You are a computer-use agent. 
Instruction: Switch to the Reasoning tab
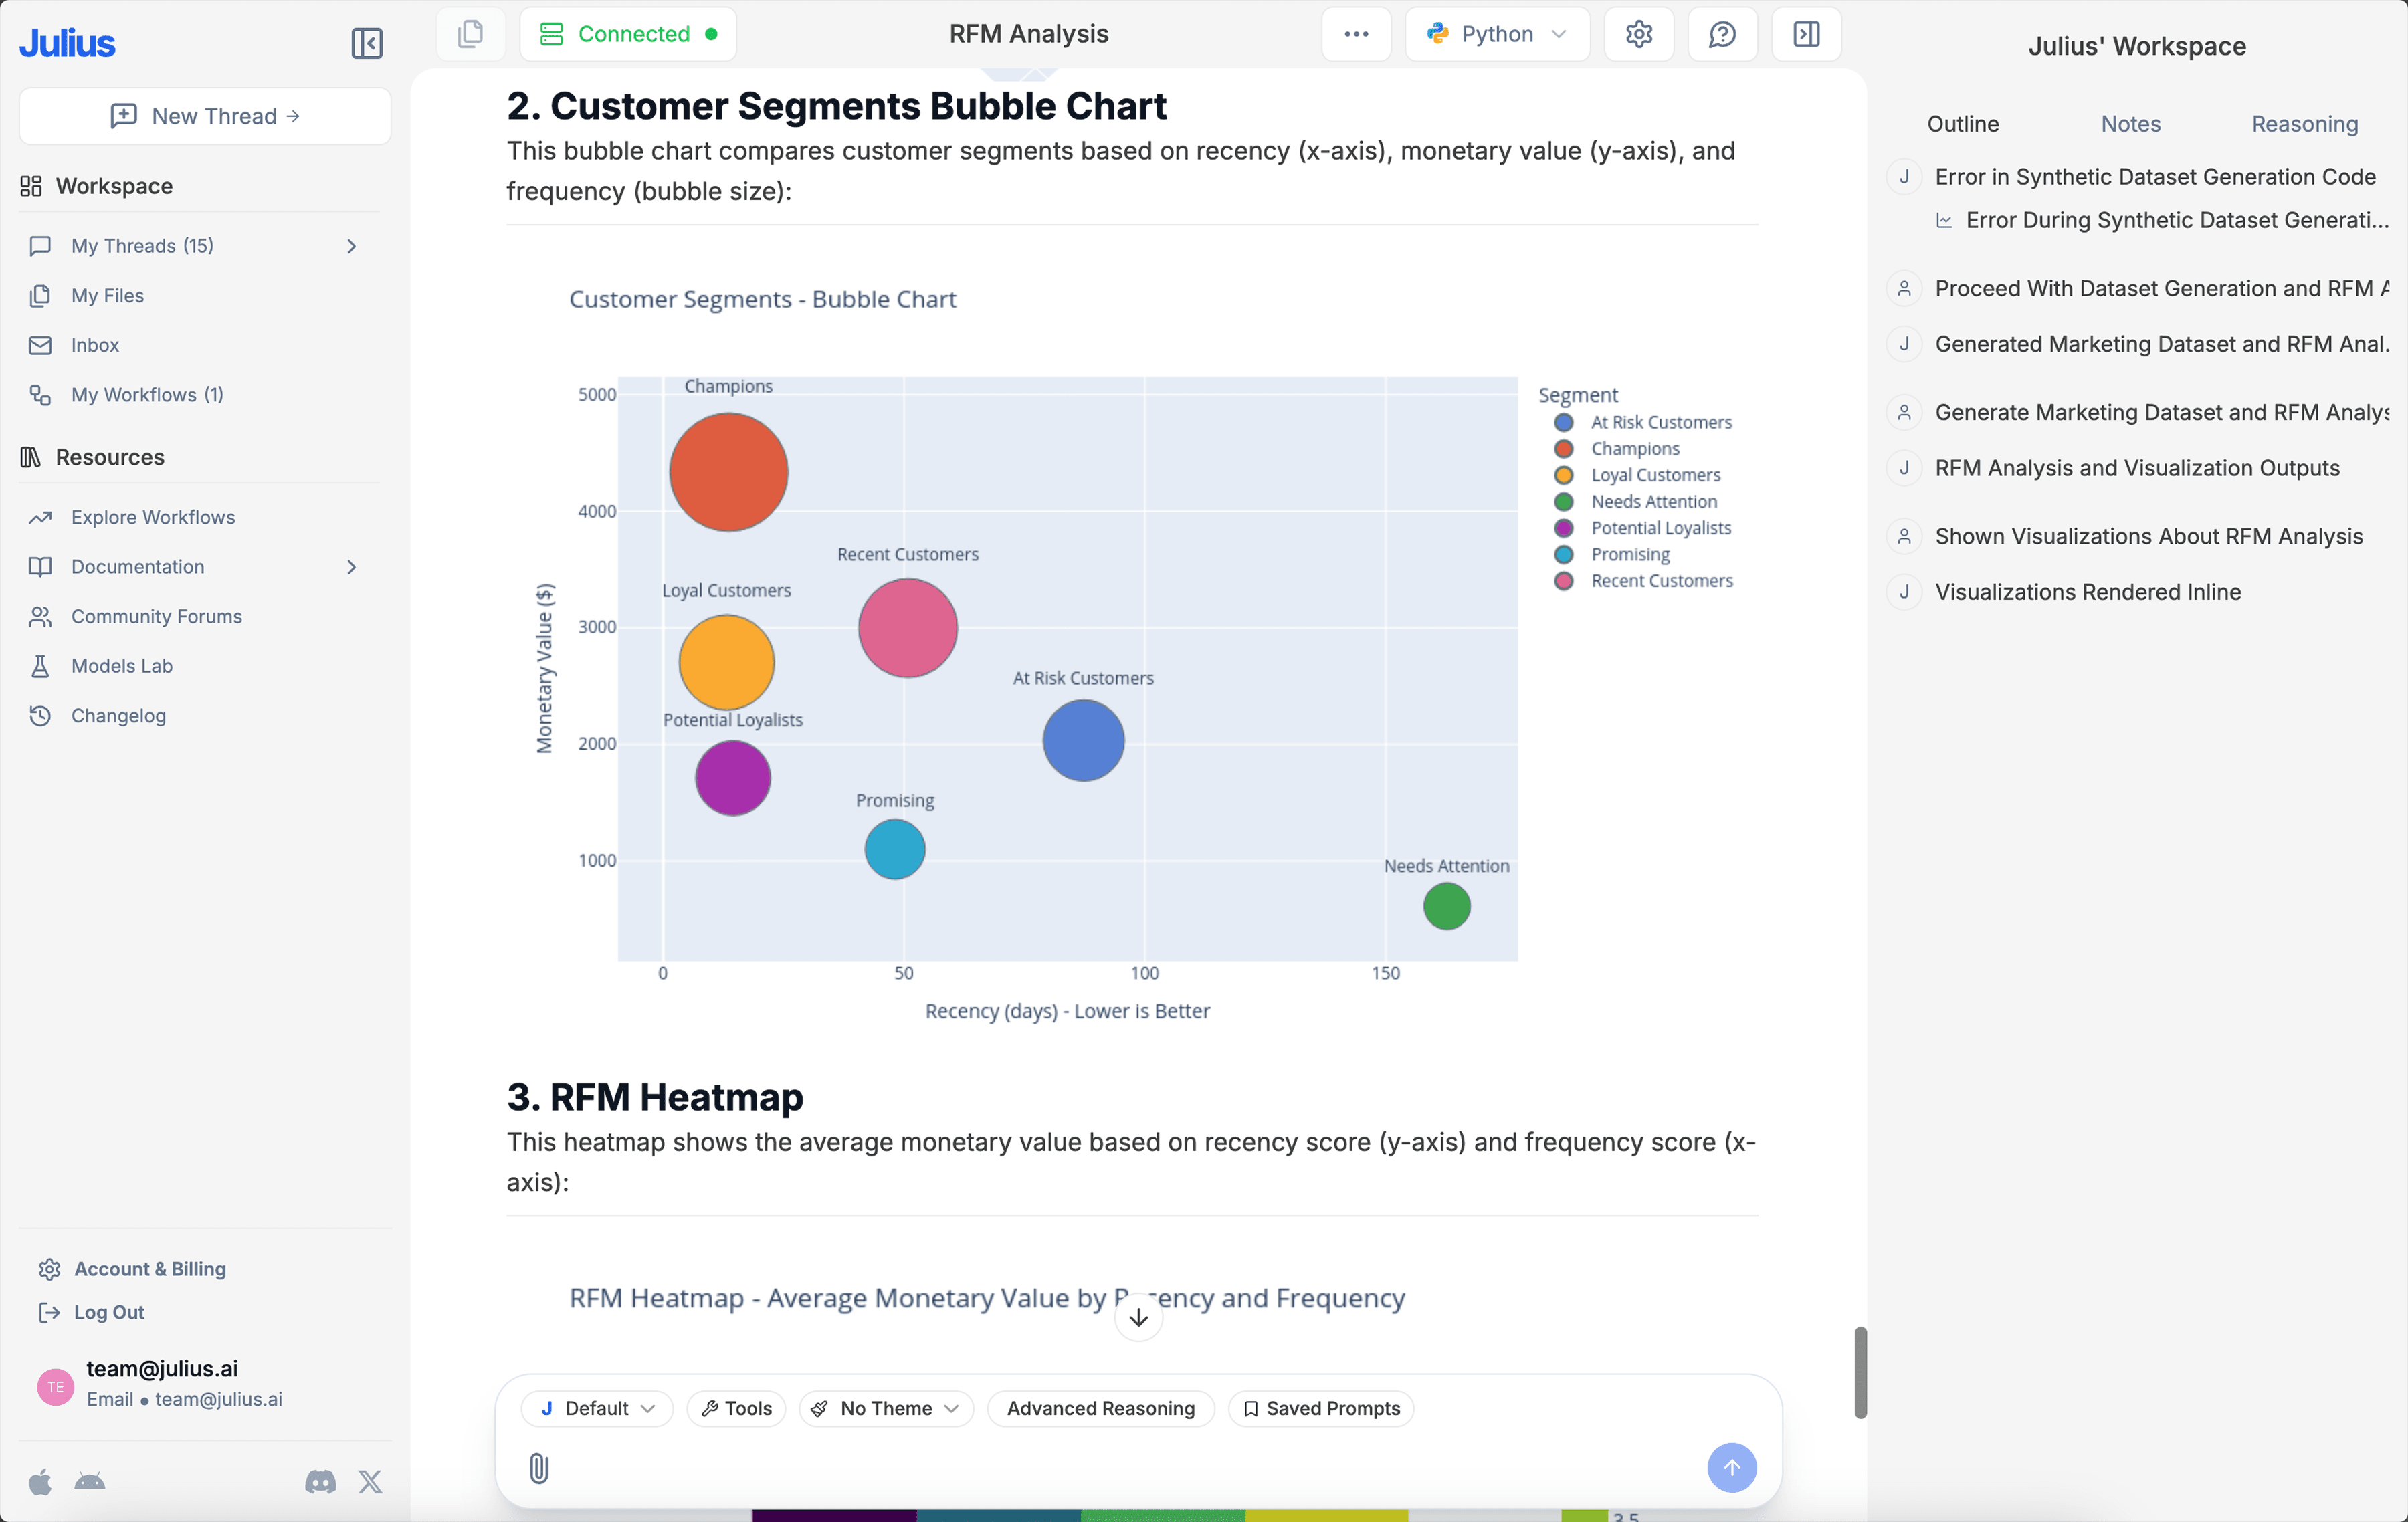point(2304,123)
